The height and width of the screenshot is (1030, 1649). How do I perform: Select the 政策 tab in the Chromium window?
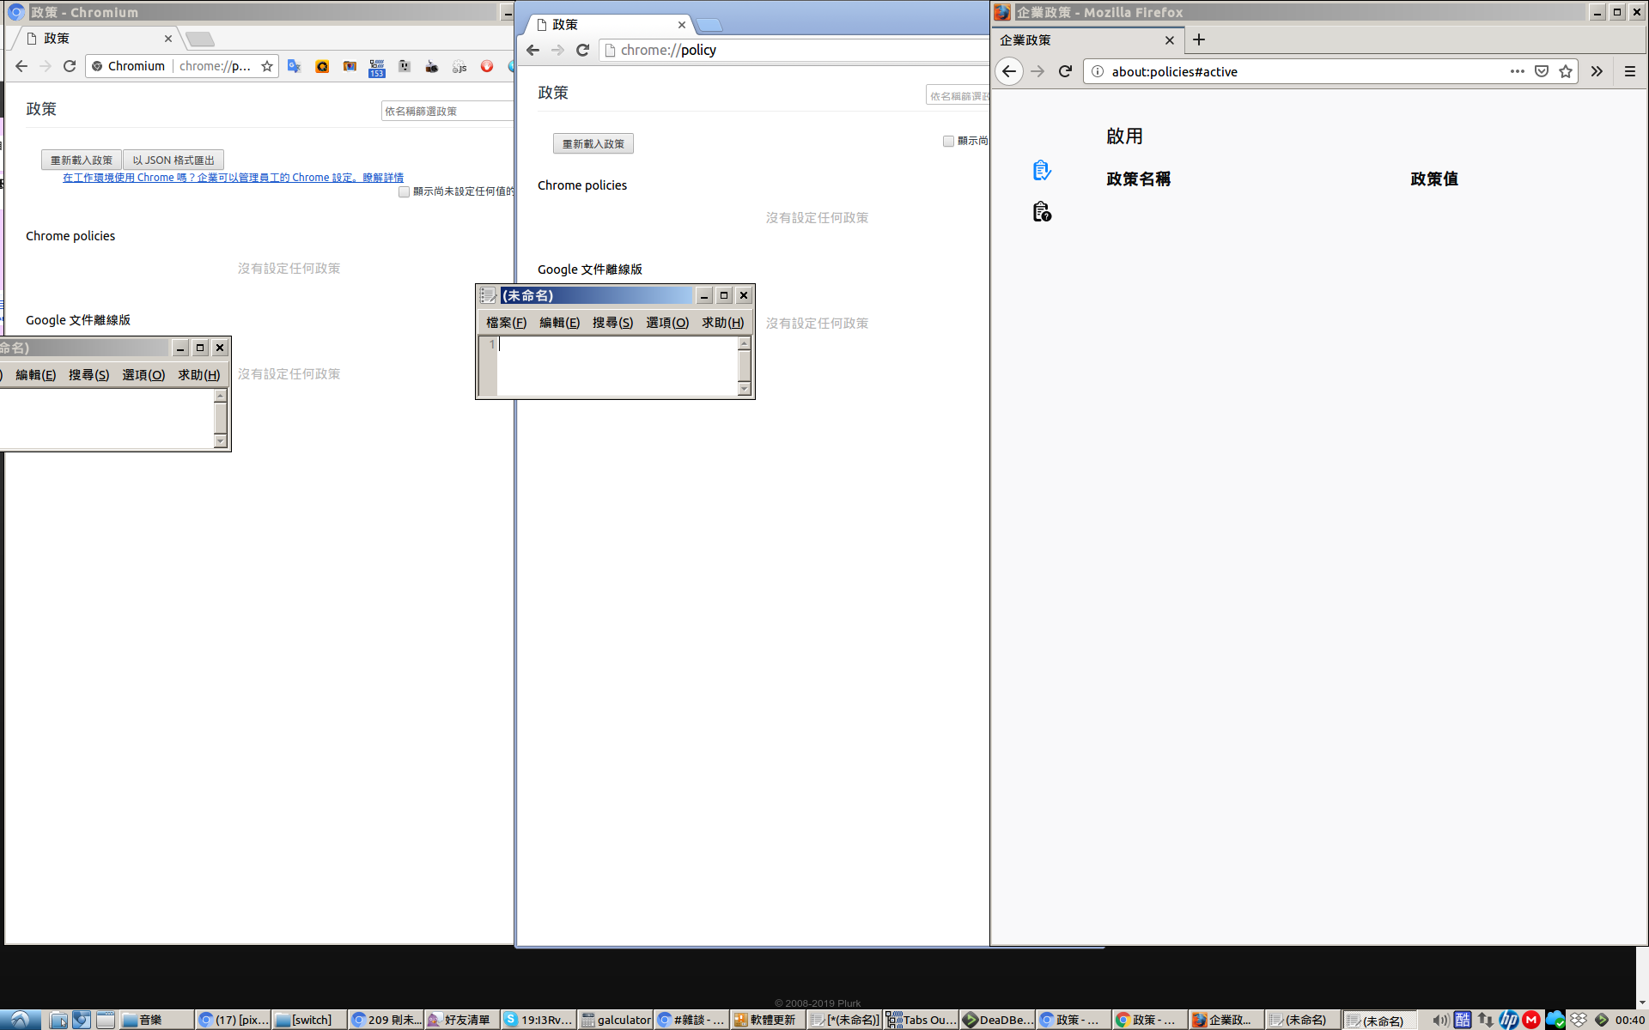[94, 39]
